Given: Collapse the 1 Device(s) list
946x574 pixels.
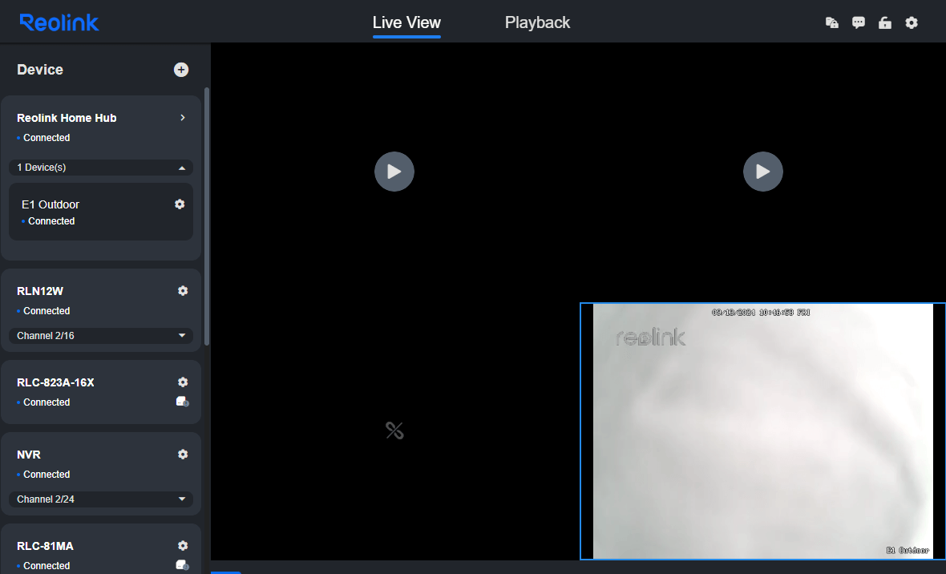Looking at the screenshot, I should [x=101, y=168].
